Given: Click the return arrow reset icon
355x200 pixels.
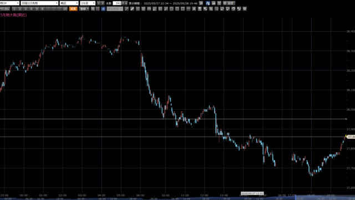Looking at the screenshot, I should tap(201, 3).
